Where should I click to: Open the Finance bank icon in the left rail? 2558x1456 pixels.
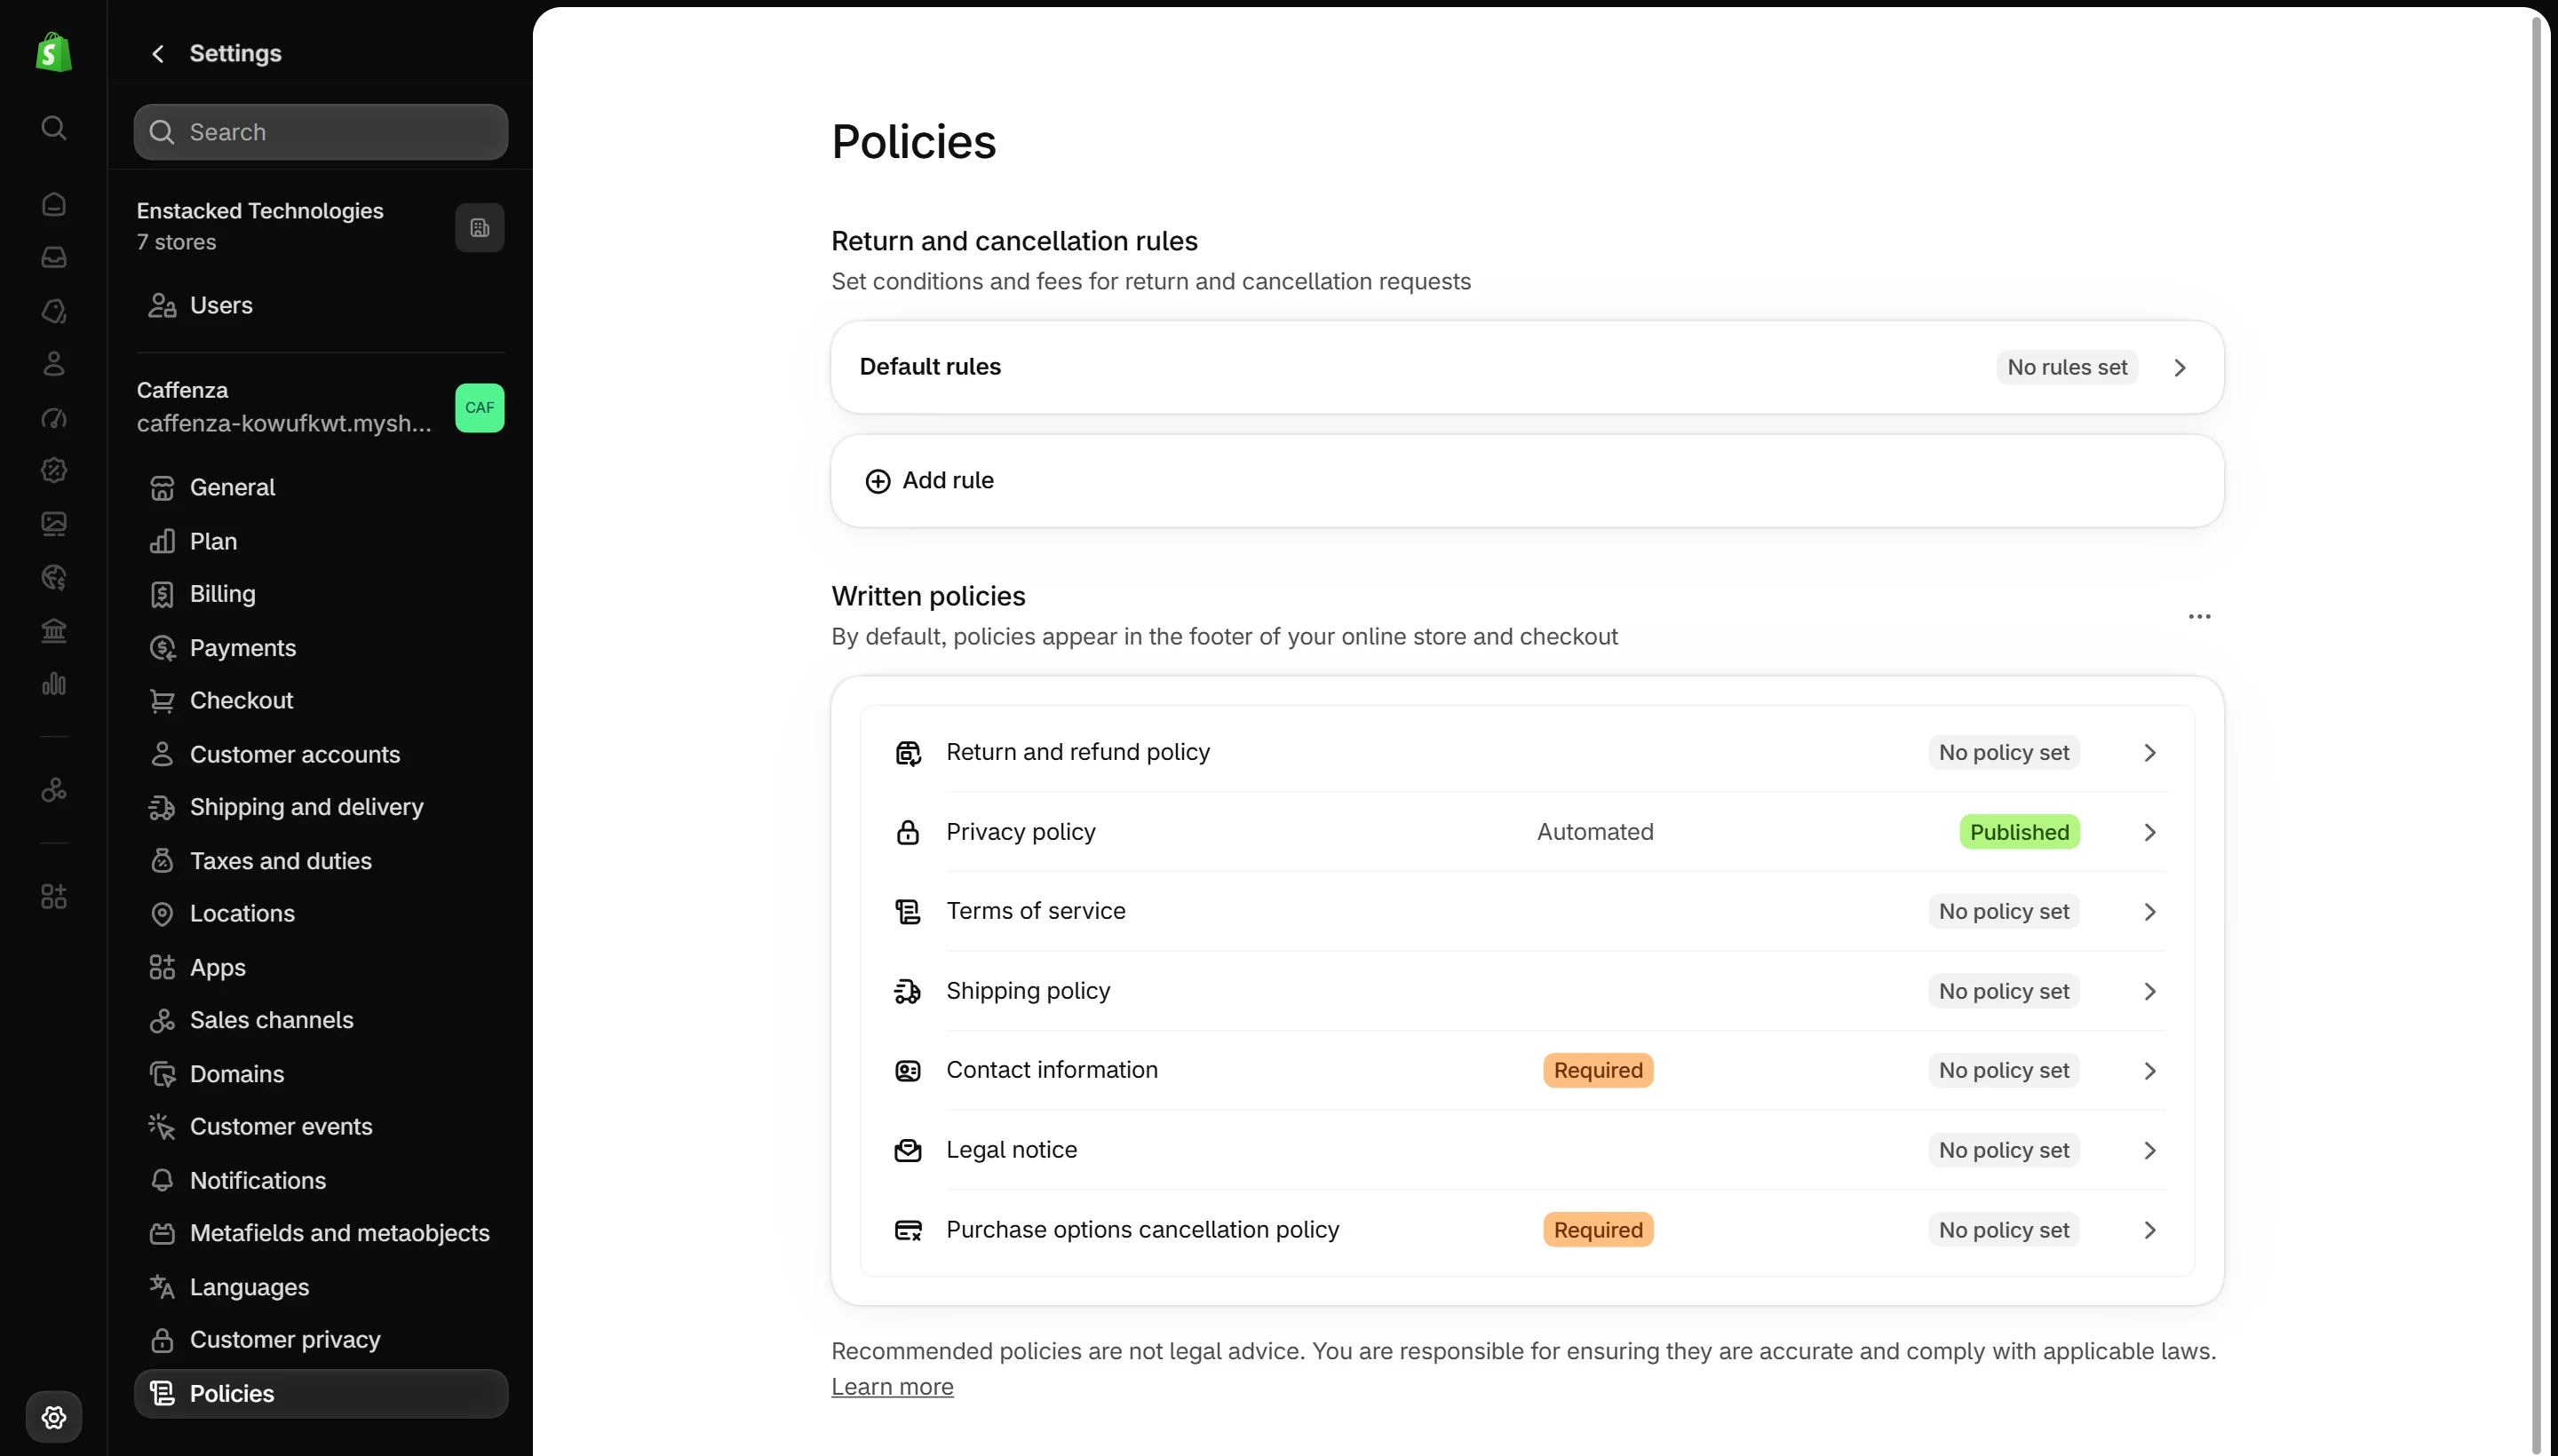tap(54, 631)
